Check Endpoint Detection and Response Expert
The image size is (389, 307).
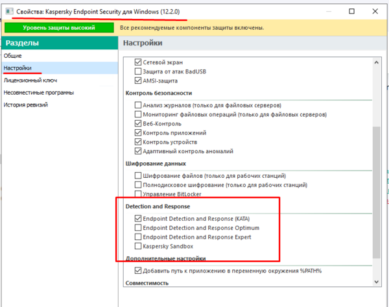click(138, 237)
